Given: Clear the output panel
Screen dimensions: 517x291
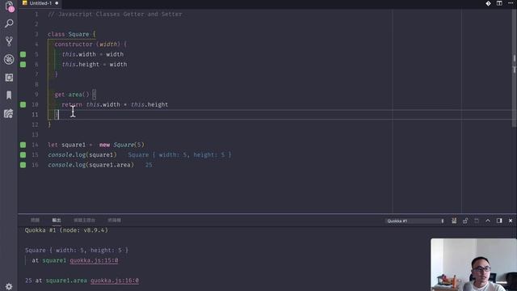Looking at the screenshot, I should [454, 221].
